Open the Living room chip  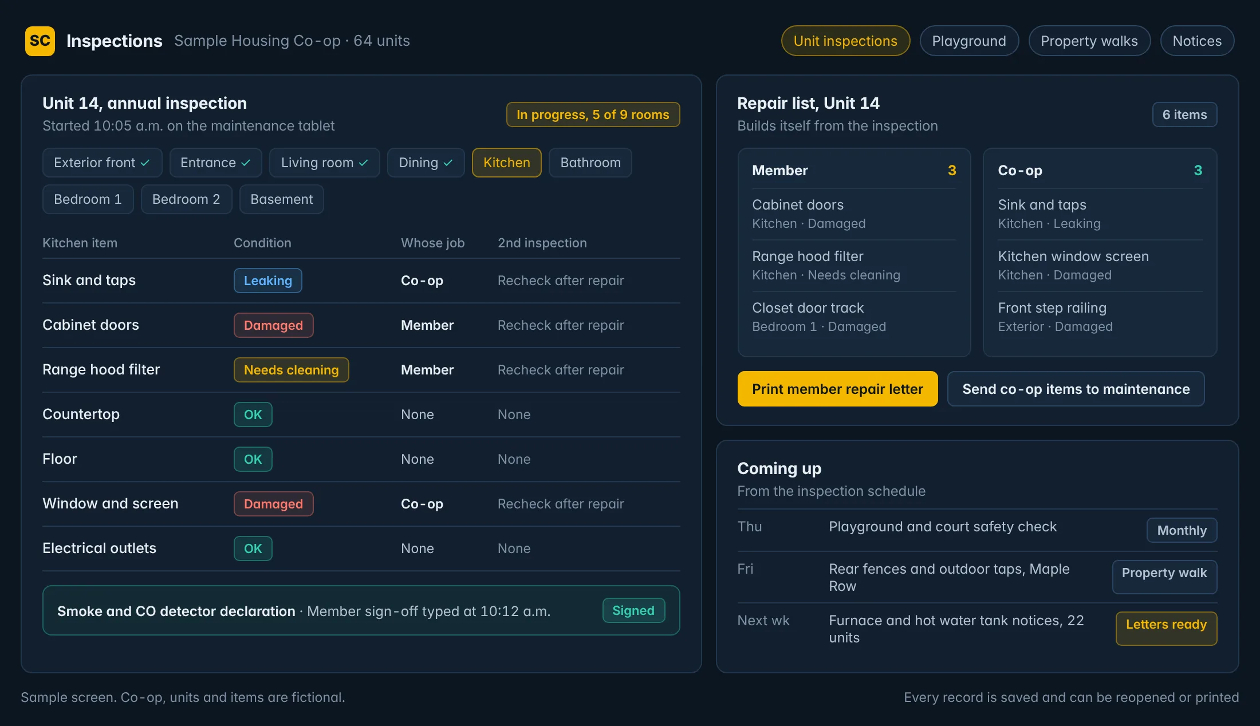click(x=324, y=163)
